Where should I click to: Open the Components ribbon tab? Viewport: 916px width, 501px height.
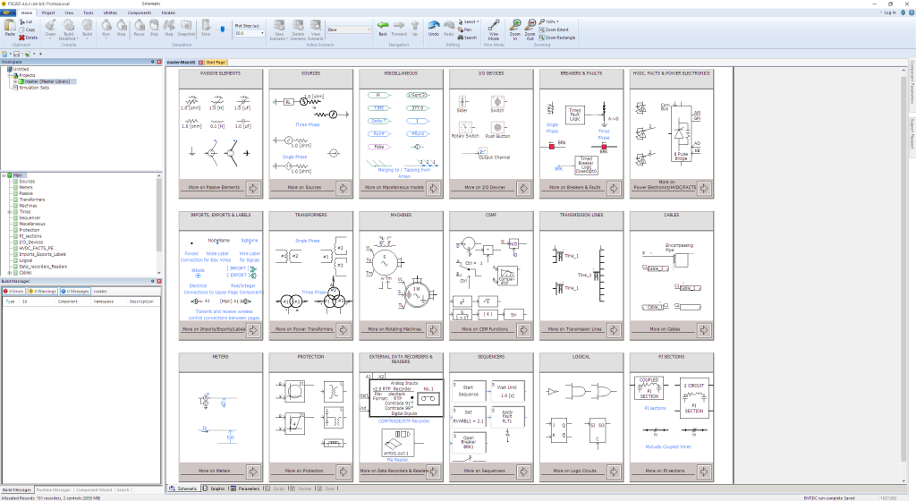(x=140, y=13)
